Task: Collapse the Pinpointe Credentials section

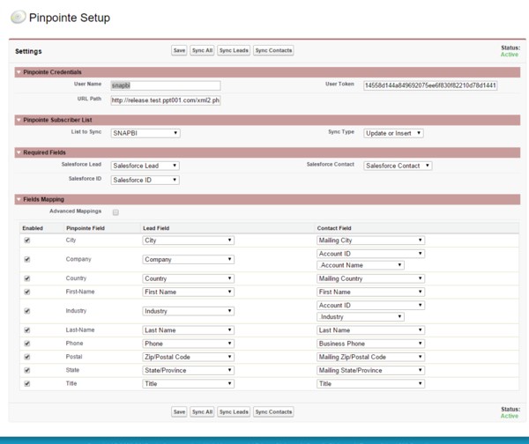Action: coord(19,72)
